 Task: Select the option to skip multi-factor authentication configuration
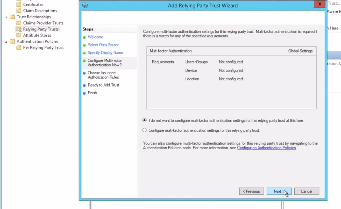(x=144, y=120)
